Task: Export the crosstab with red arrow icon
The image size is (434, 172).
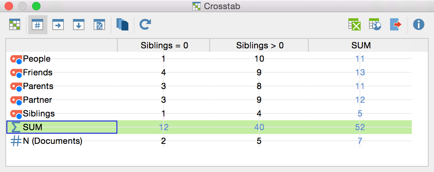Action: 396,24
